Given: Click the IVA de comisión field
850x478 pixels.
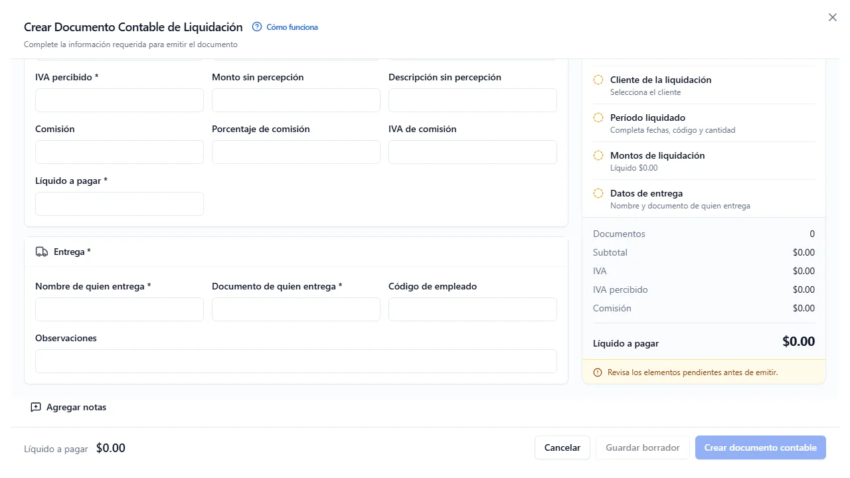Looking at the screenshot, I should pyautogui.click(x=473, y=152).
